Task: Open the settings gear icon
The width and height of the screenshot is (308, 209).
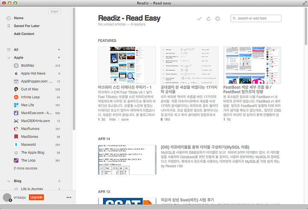Action: point(217,19)
